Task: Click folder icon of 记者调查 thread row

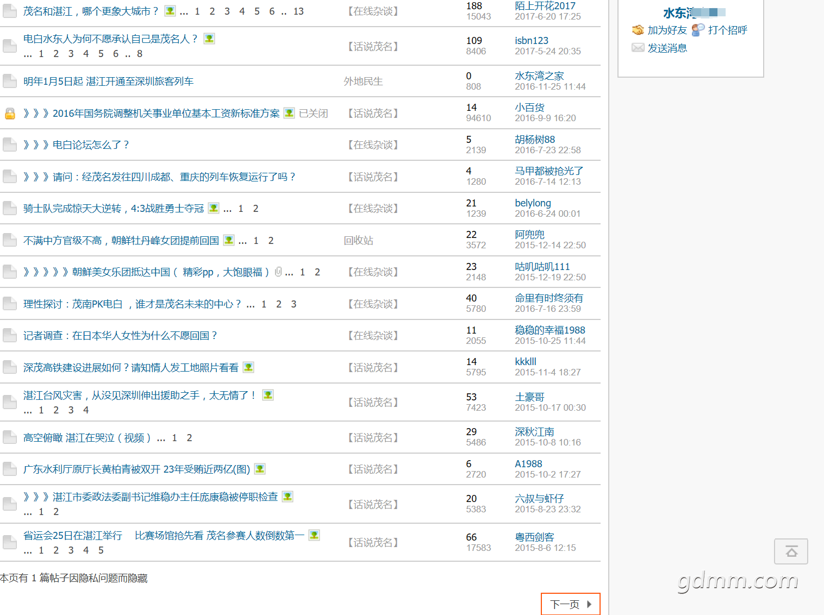Action: (x=10, y=335)
